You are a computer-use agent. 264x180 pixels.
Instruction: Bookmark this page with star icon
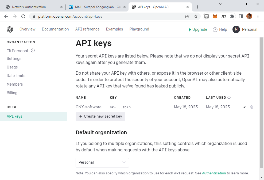tap(196, 16)
